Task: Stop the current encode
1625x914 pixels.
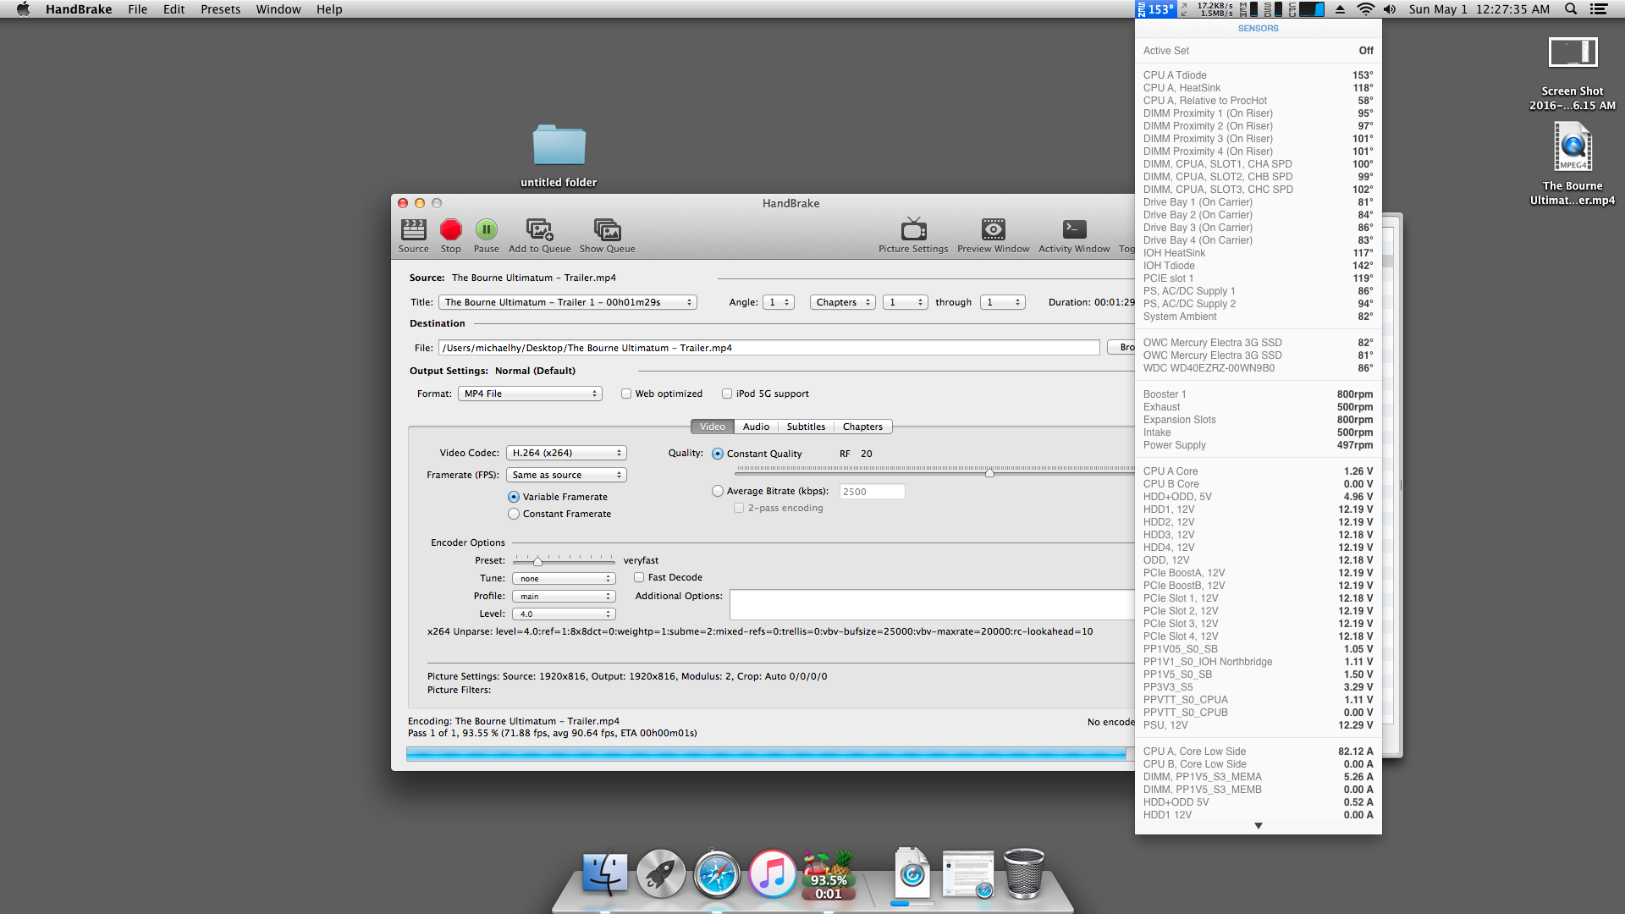Action: click(450, 235)
